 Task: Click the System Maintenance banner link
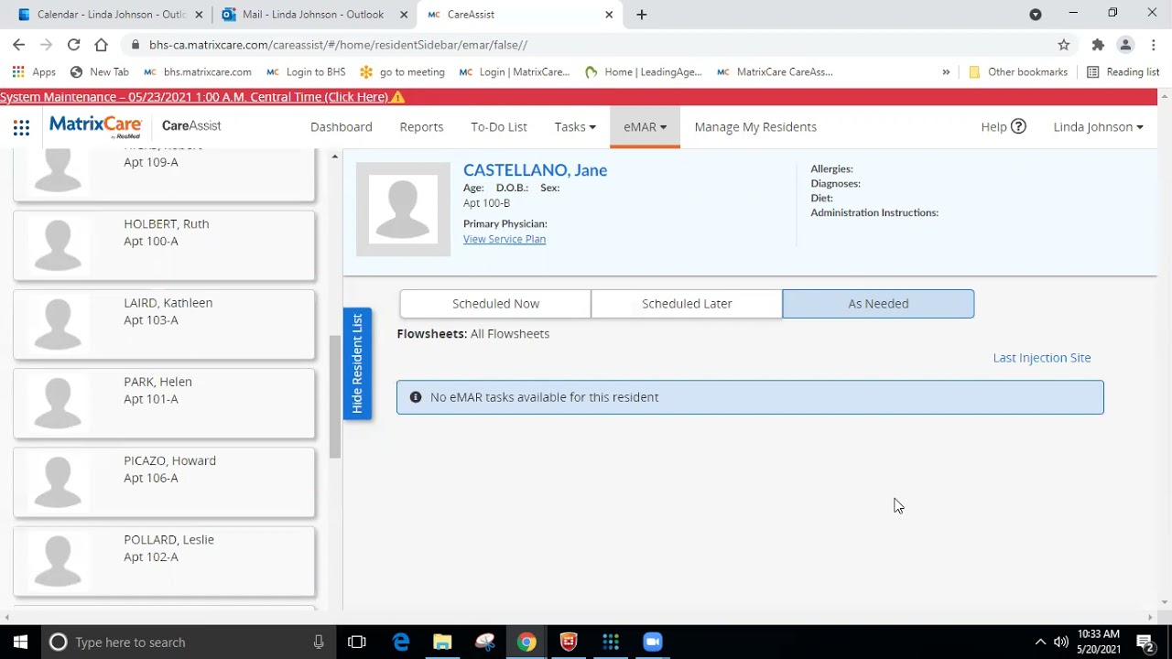point(194,97)
